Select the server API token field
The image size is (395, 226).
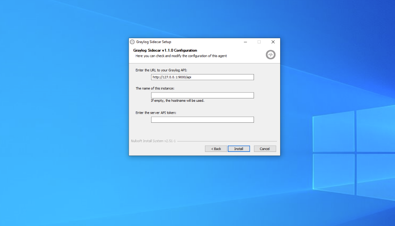coord(202,120)
